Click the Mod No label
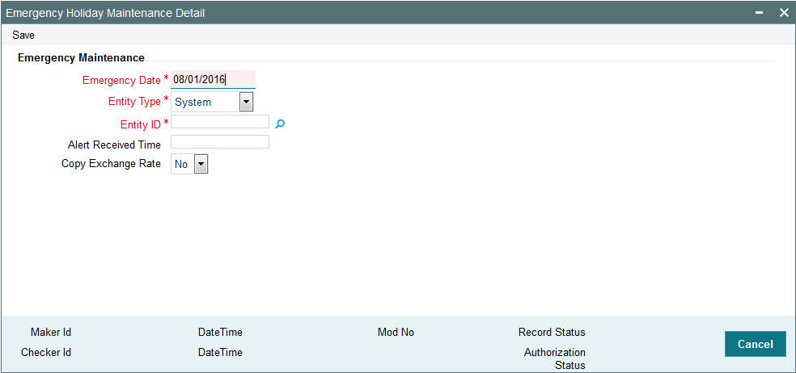796x373 pixels. coord(396,333)
